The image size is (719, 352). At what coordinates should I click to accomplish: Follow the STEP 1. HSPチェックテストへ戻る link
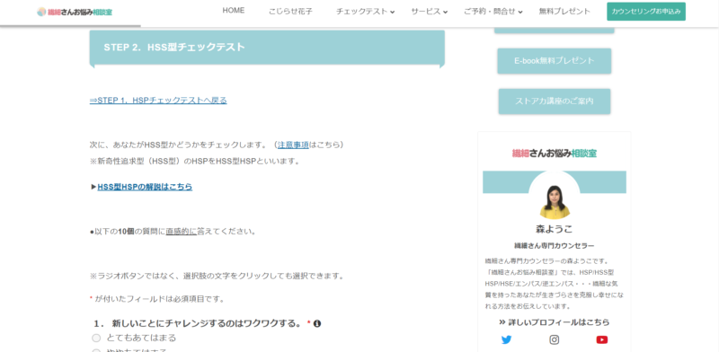tap(158, 101)
